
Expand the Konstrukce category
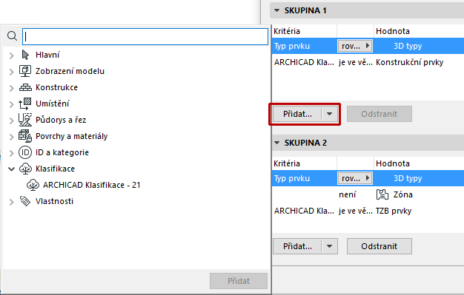[12, 88]
